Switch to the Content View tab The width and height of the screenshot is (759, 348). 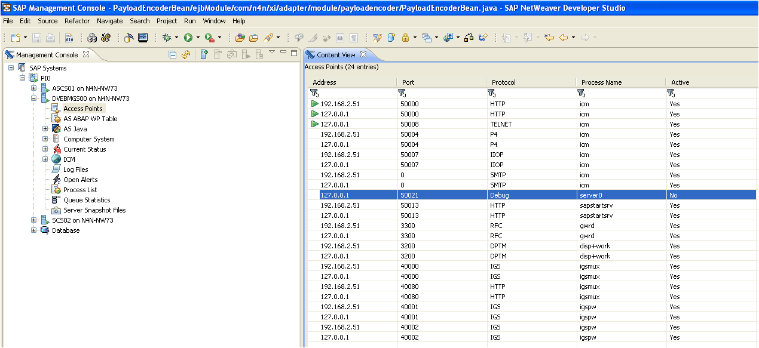point(336,55)
